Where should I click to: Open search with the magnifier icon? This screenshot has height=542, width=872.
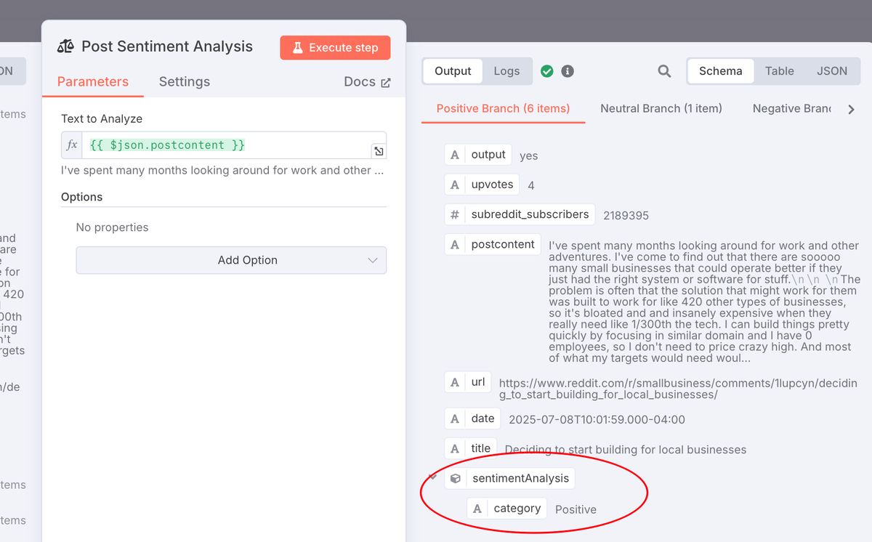[x=663, y=71]
